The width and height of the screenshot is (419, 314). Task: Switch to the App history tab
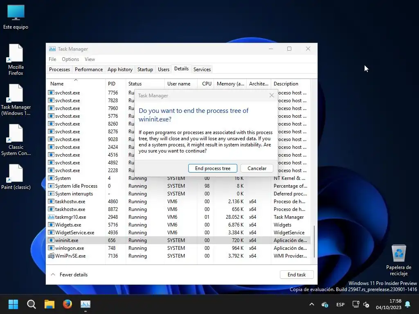[x=120, y=69]
